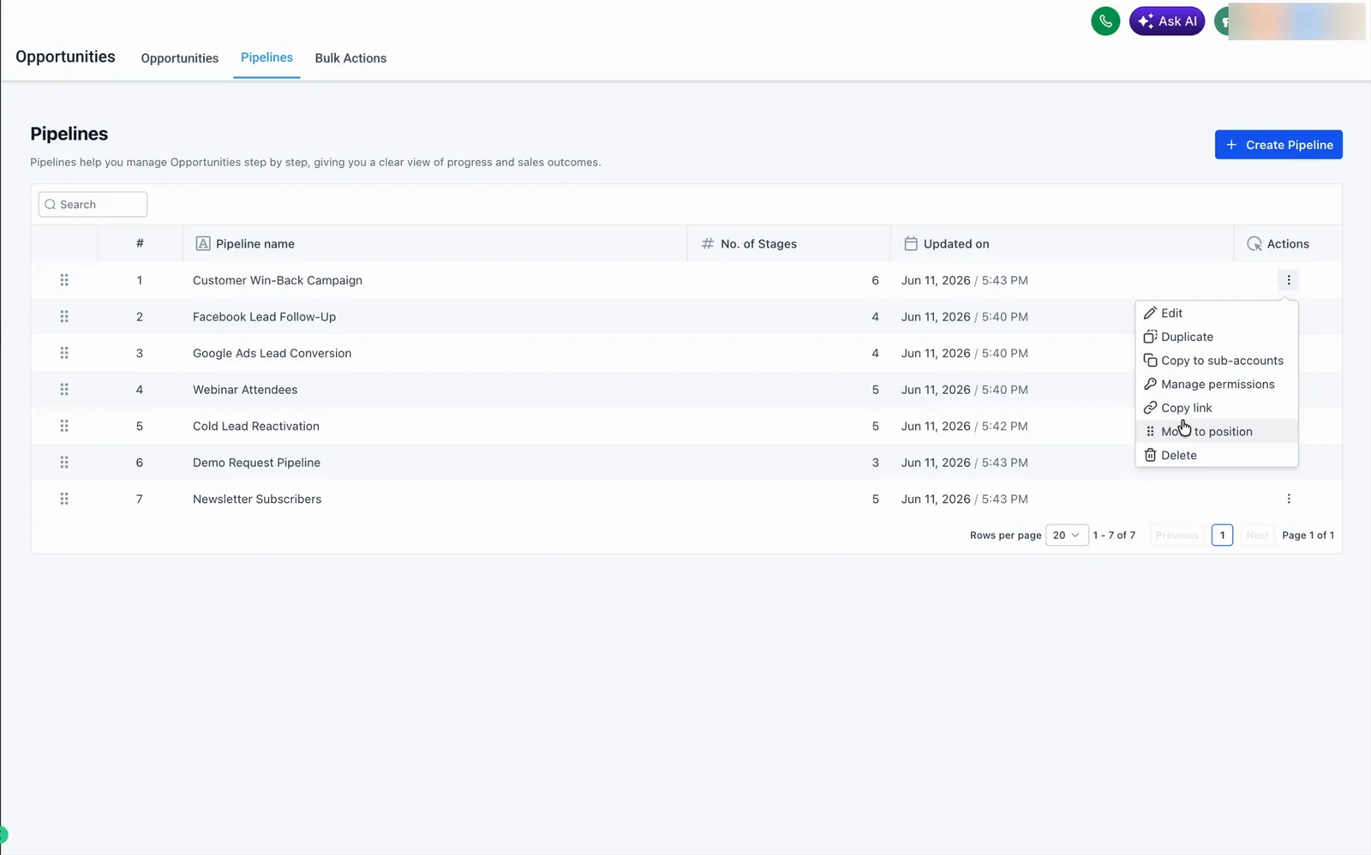Click the Updated on calendar icon
1371x855 pixels.
911,244
